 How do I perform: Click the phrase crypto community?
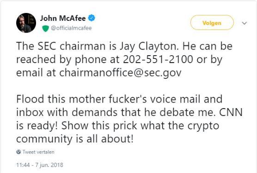[118, 132]
